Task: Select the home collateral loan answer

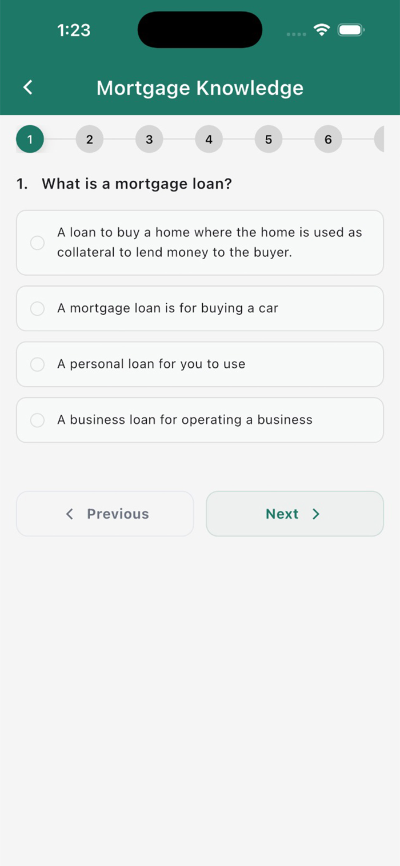Action: point(200,243)
